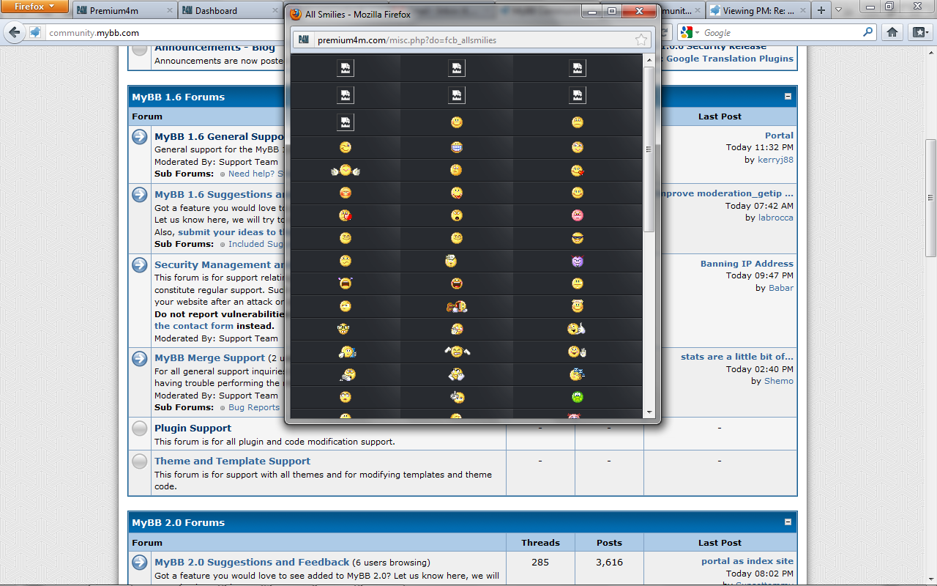The height and width of the screenshot is (586, 937).
Task: Pick the purple devil smiley
Action: coord(578,261)
